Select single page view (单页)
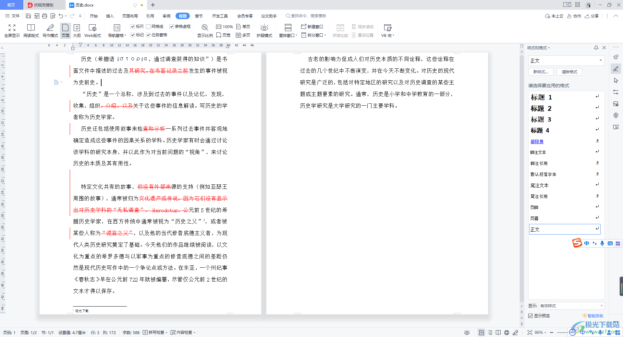The height and width of the screenshot is (337, 623). pyautogui.click(x=243, y=27)
